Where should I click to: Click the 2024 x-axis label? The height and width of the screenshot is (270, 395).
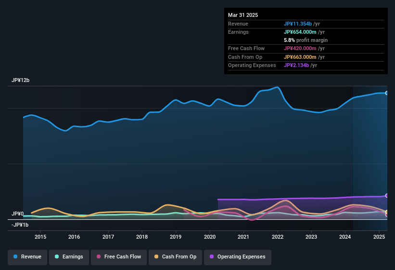[345, 237]
